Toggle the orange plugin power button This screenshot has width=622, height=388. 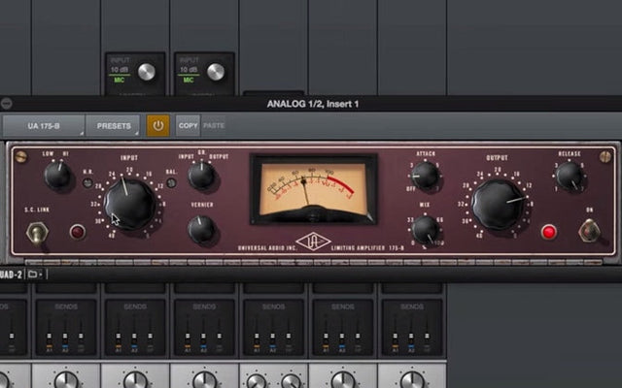pyautogui.click(x=157, y=125)
